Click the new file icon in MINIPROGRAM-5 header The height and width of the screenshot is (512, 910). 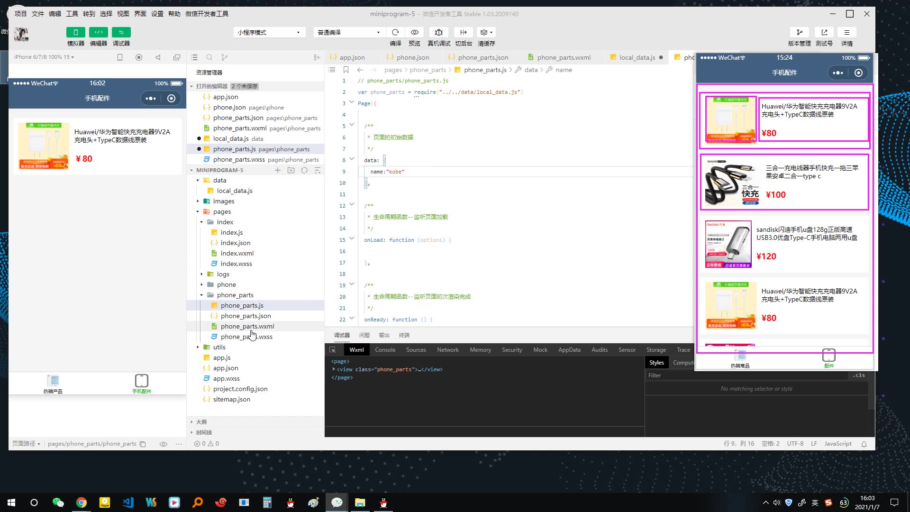(278, 170)
